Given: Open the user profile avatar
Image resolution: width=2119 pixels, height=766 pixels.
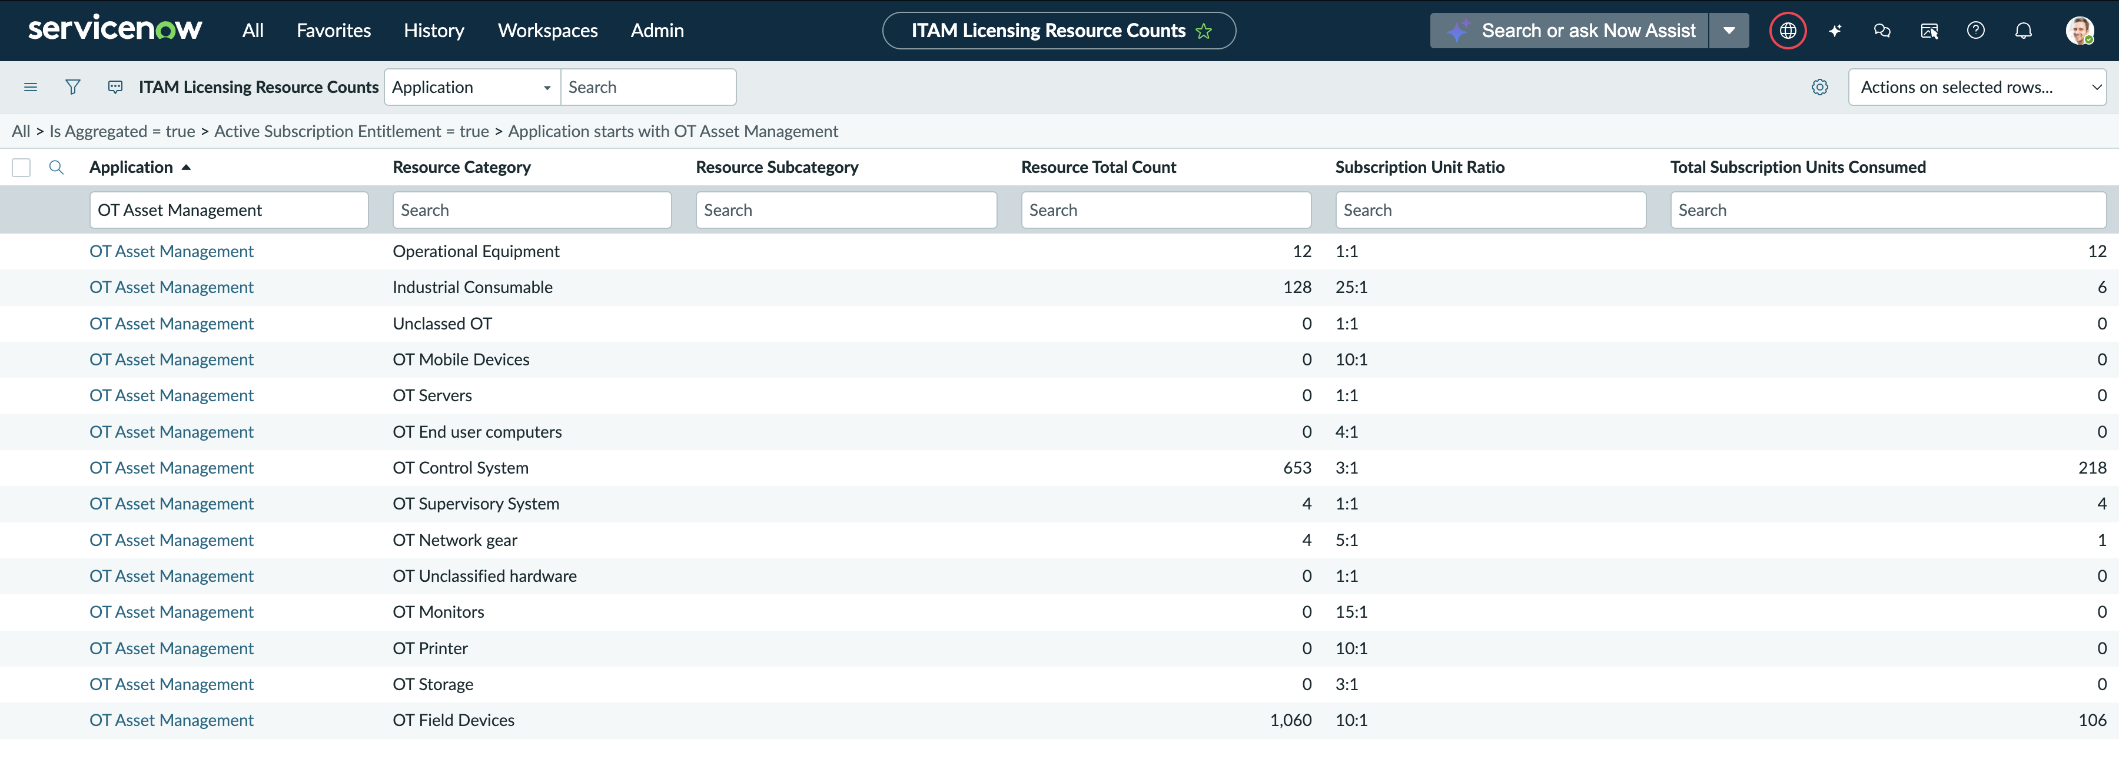Looking at the screenshot, I should point(2080,31).
